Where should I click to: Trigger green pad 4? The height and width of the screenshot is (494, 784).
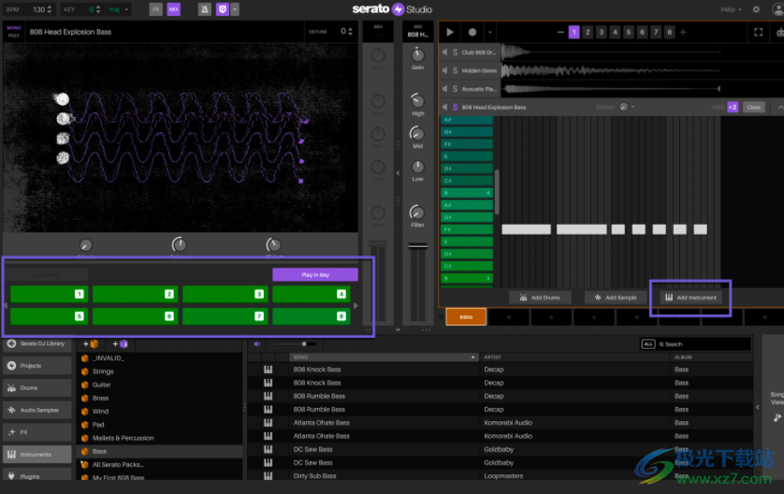pyautogui.click(x=311, y=294)
